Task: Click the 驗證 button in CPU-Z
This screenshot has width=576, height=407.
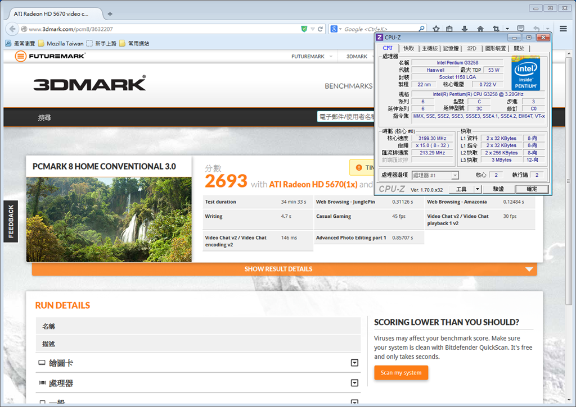Action: [498, 189]
